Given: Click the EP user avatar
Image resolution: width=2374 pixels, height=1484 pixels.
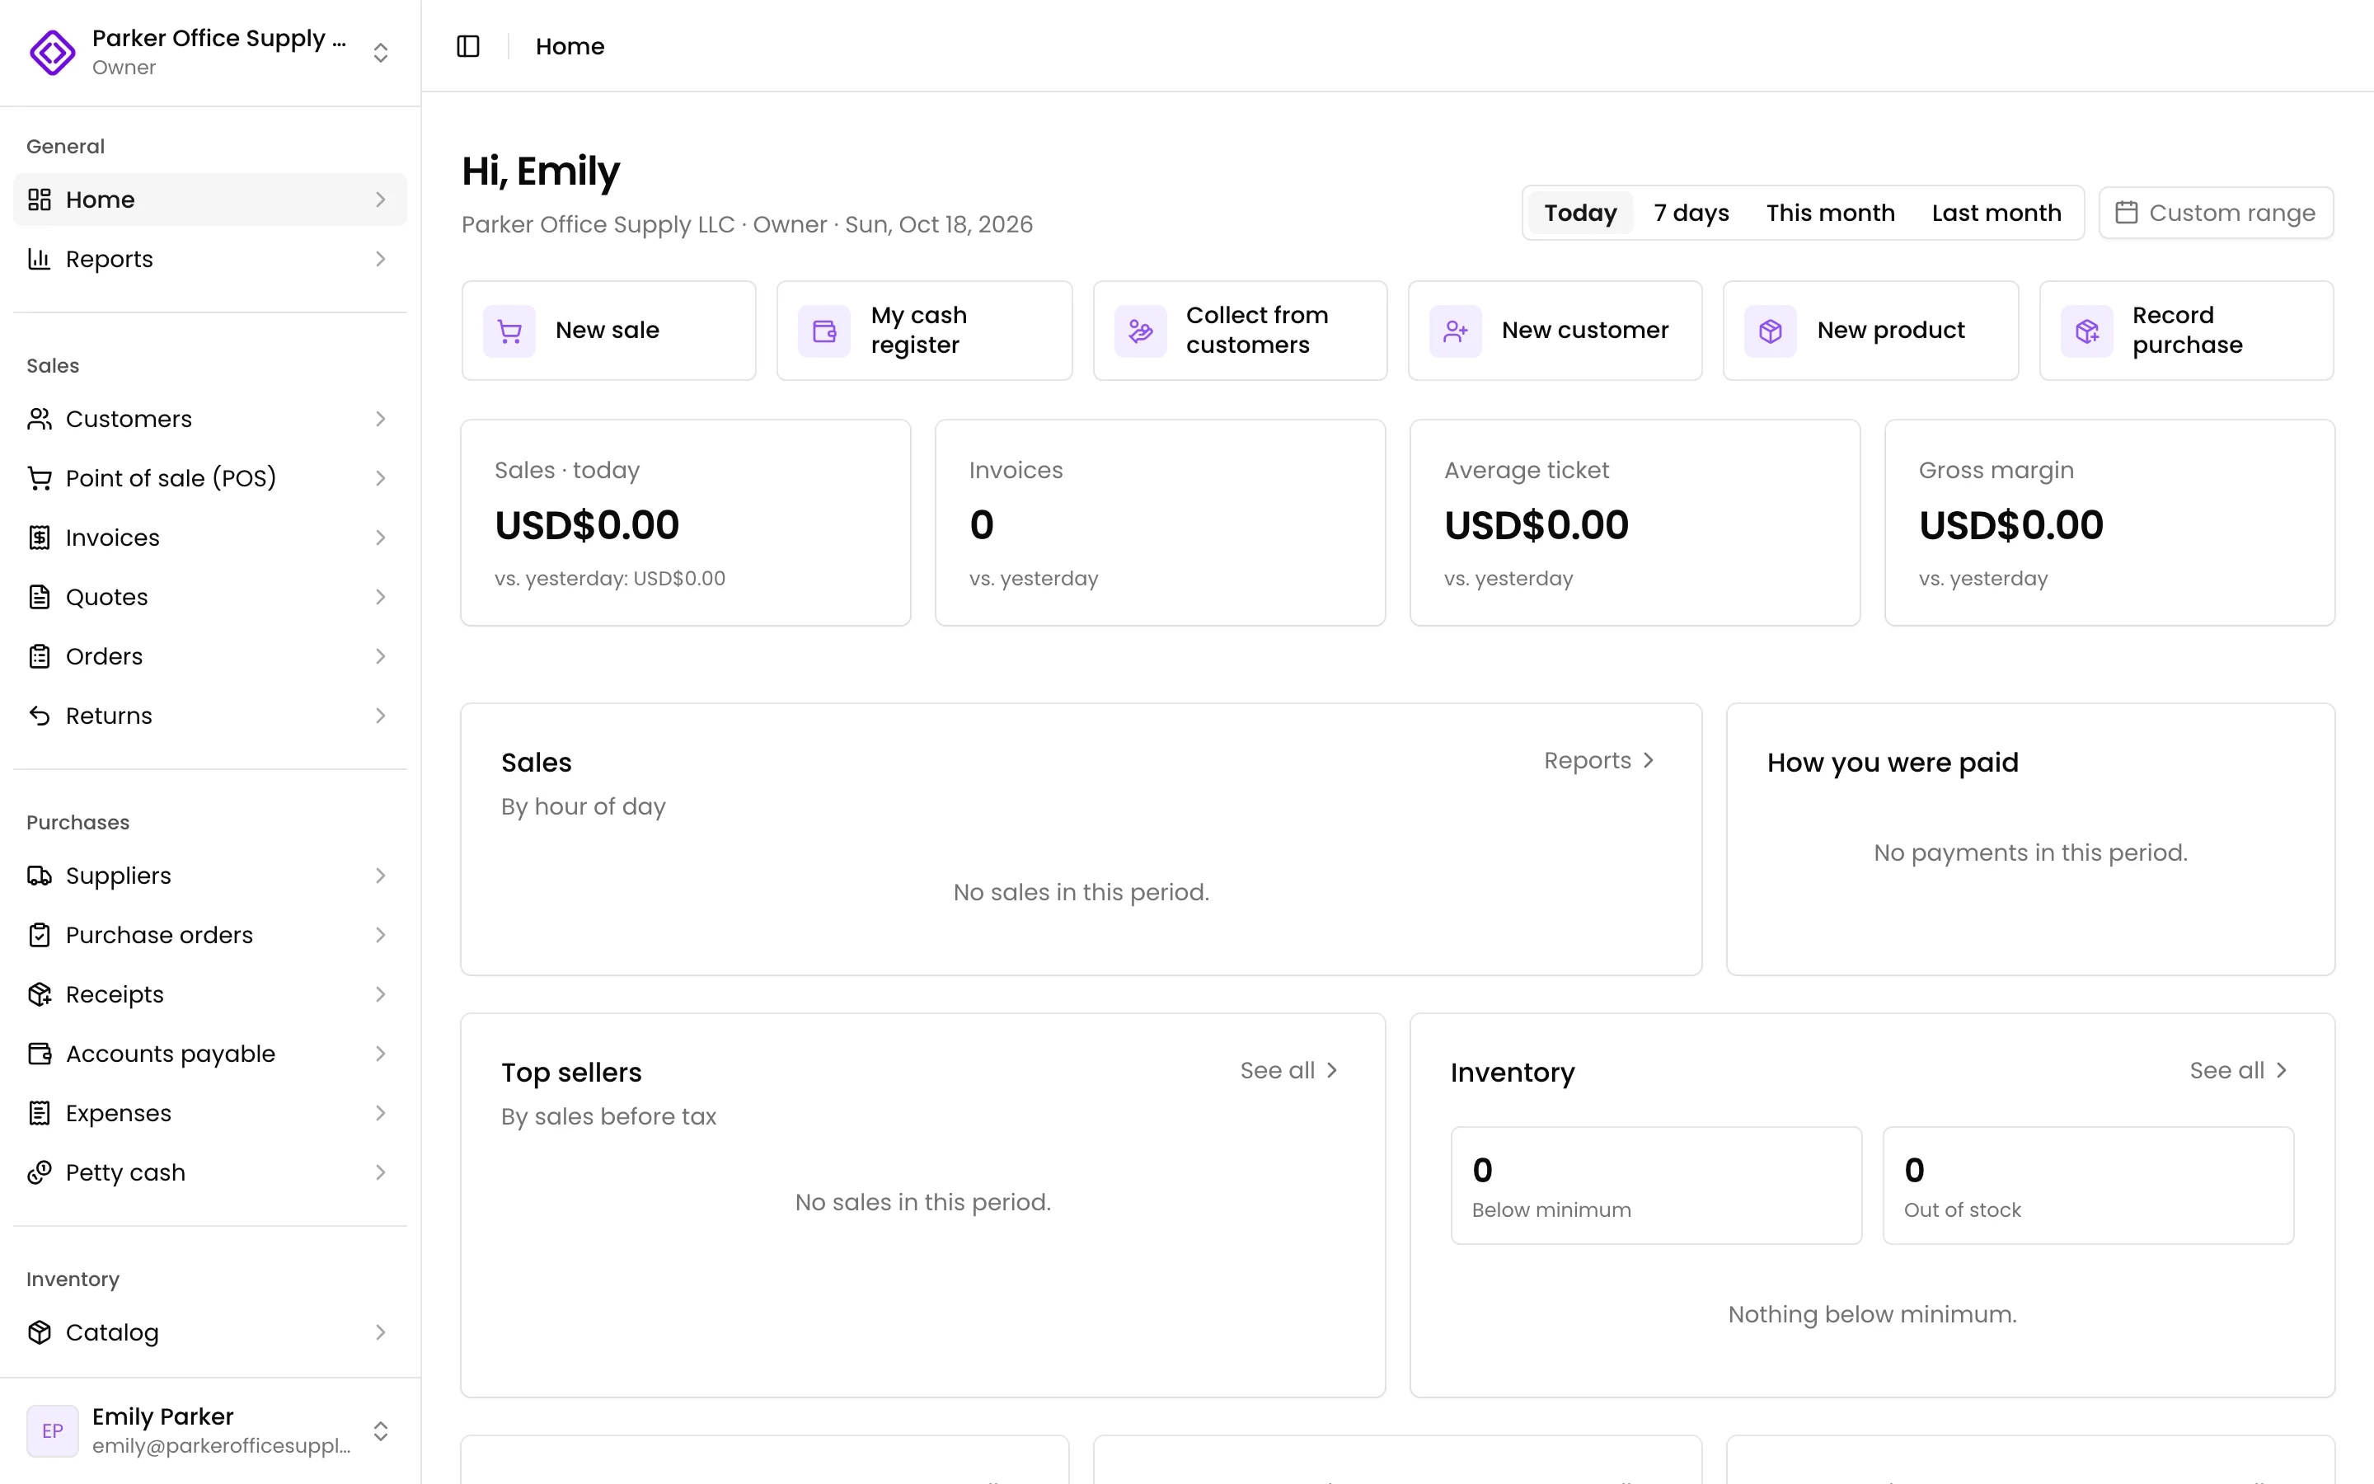Looking at the screenshot, I should (x=52, y=1430).
